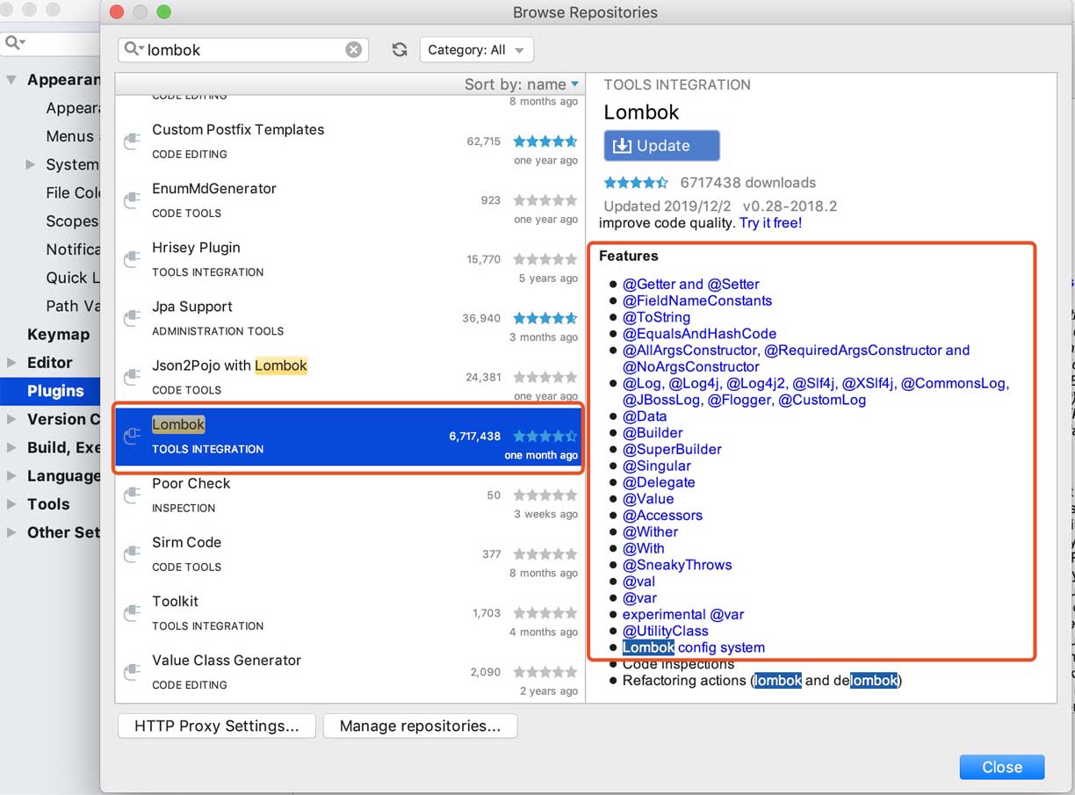Click the refresh repositories icon
The width and height of the screenshot is (1075, 795).
(x=400, y=50)
